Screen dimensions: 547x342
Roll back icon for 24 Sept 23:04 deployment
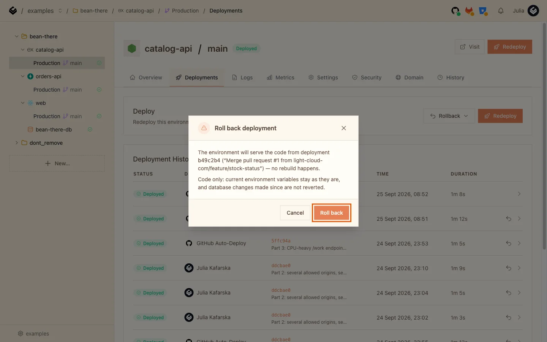[508, 293]
